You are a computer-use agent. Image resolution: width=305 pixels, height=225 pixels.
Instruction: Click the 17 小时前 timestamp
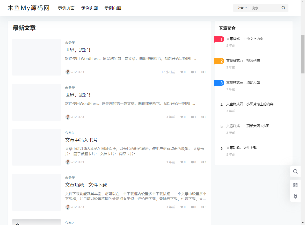168,72
